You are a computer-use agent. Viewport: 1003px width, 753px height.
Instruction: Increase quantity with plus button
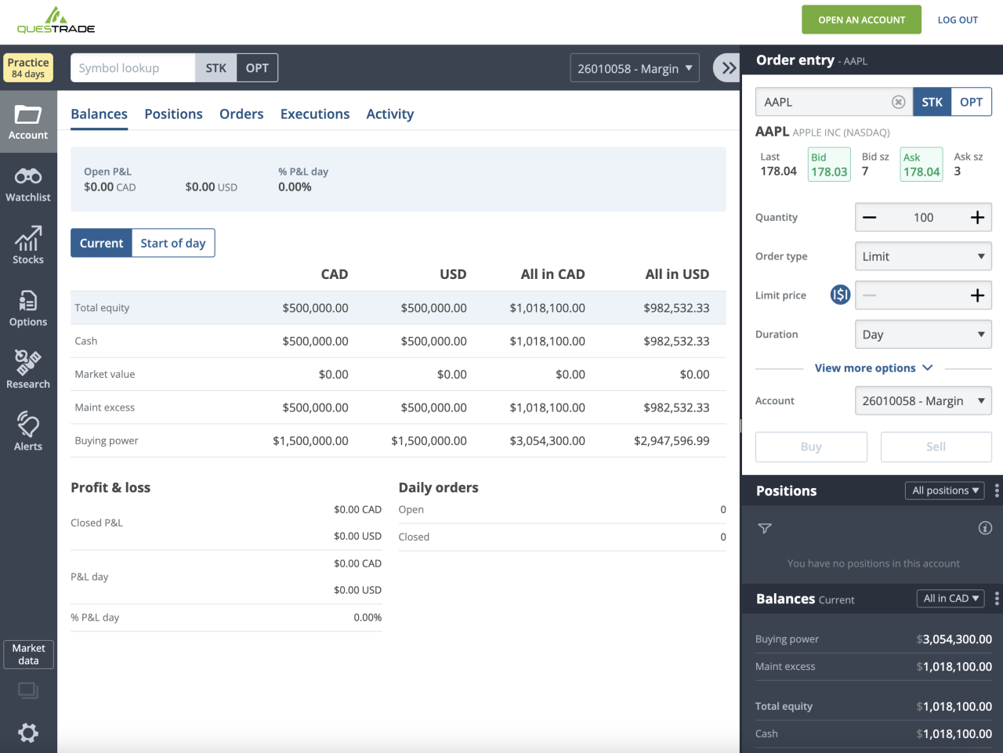coord(977,217)
